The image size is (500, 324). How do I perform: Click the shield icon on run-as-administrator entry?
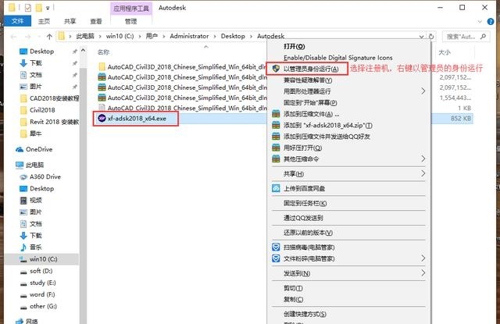pyautogui.click(x=276, y=69)
